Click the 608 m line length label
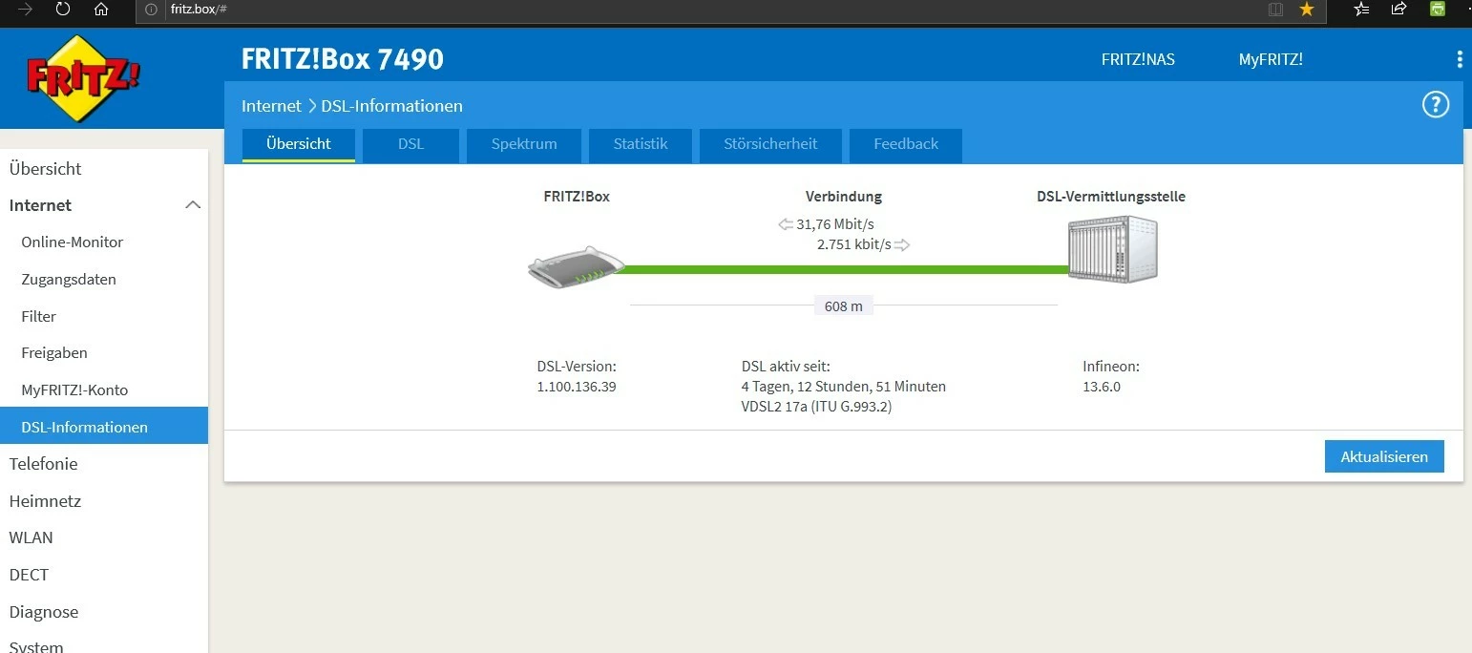 tap(843, 306)
